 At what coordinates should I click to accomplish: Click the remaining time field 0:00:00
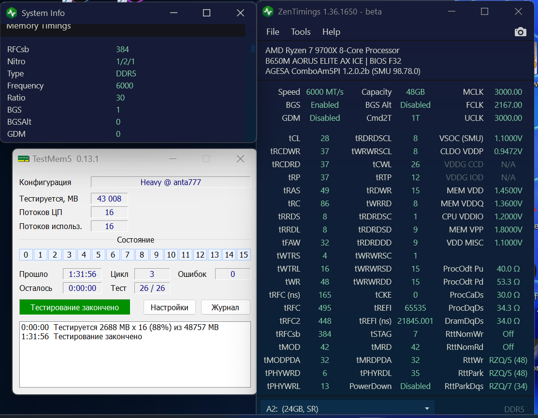pos(82,288)
